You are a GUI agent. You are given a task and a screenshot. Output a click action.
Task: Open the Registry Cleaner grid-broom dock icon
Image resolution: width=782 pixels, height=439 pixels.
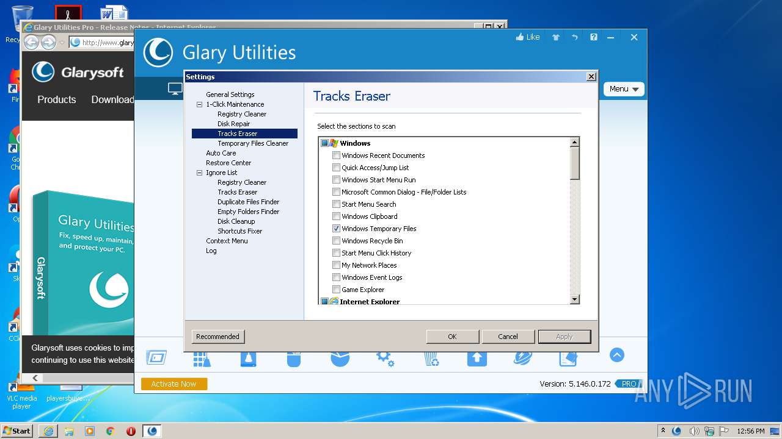pyautogui.click(x=202, y=358)
